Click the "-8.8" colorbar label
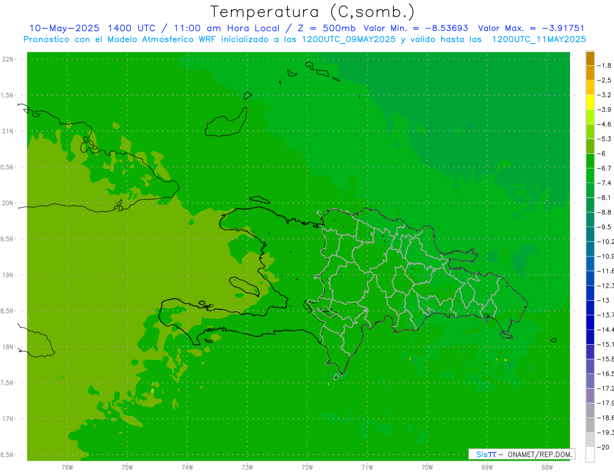This screenshot has width=614, height=474. tap(604, 212)
